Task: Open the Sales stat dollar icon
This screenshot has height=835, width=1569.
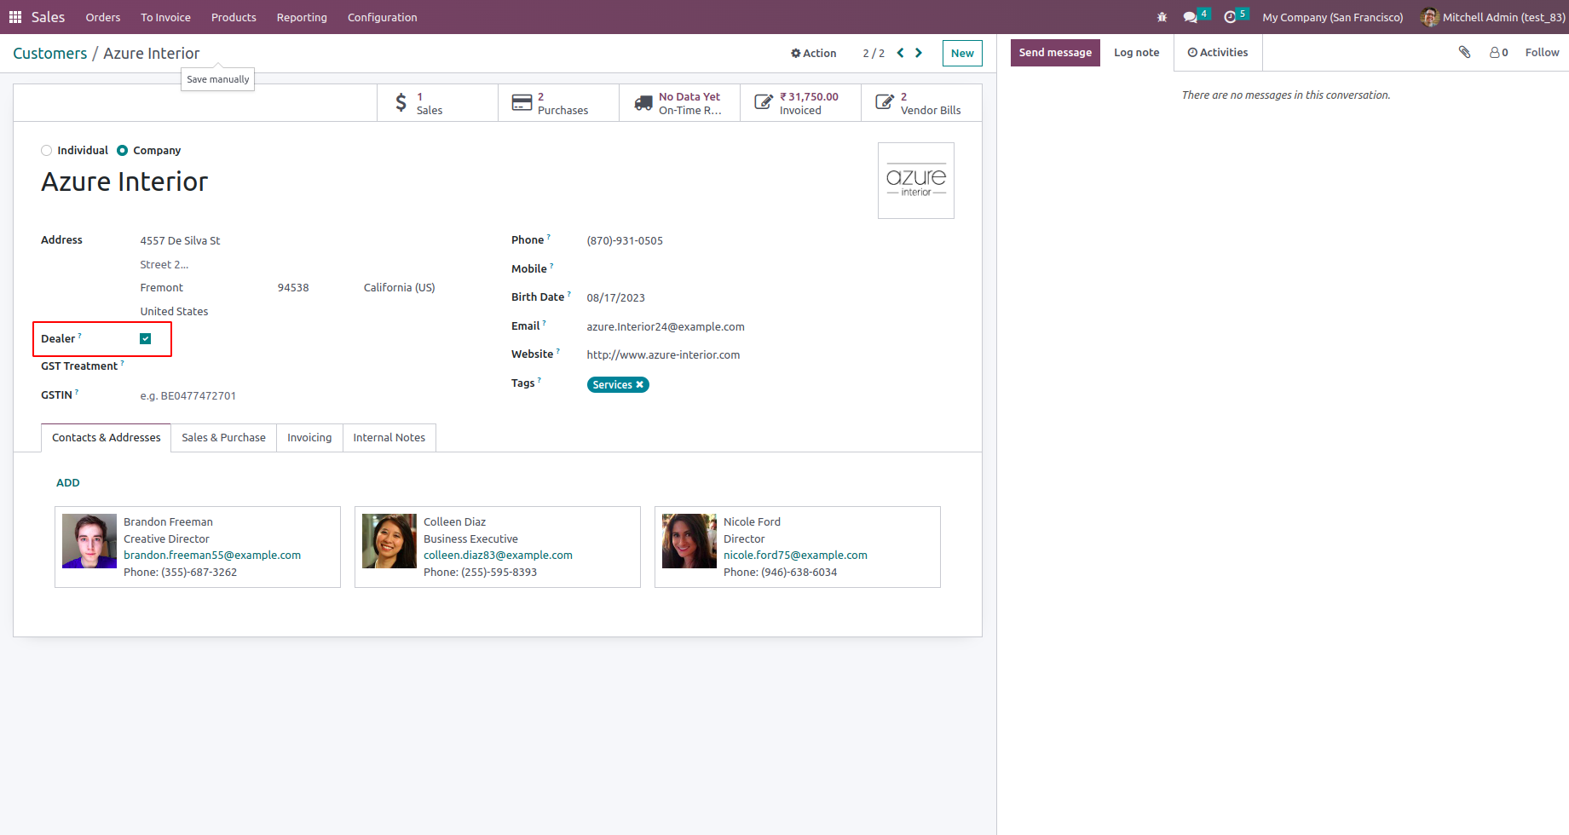Action: [x=401, y=103]
